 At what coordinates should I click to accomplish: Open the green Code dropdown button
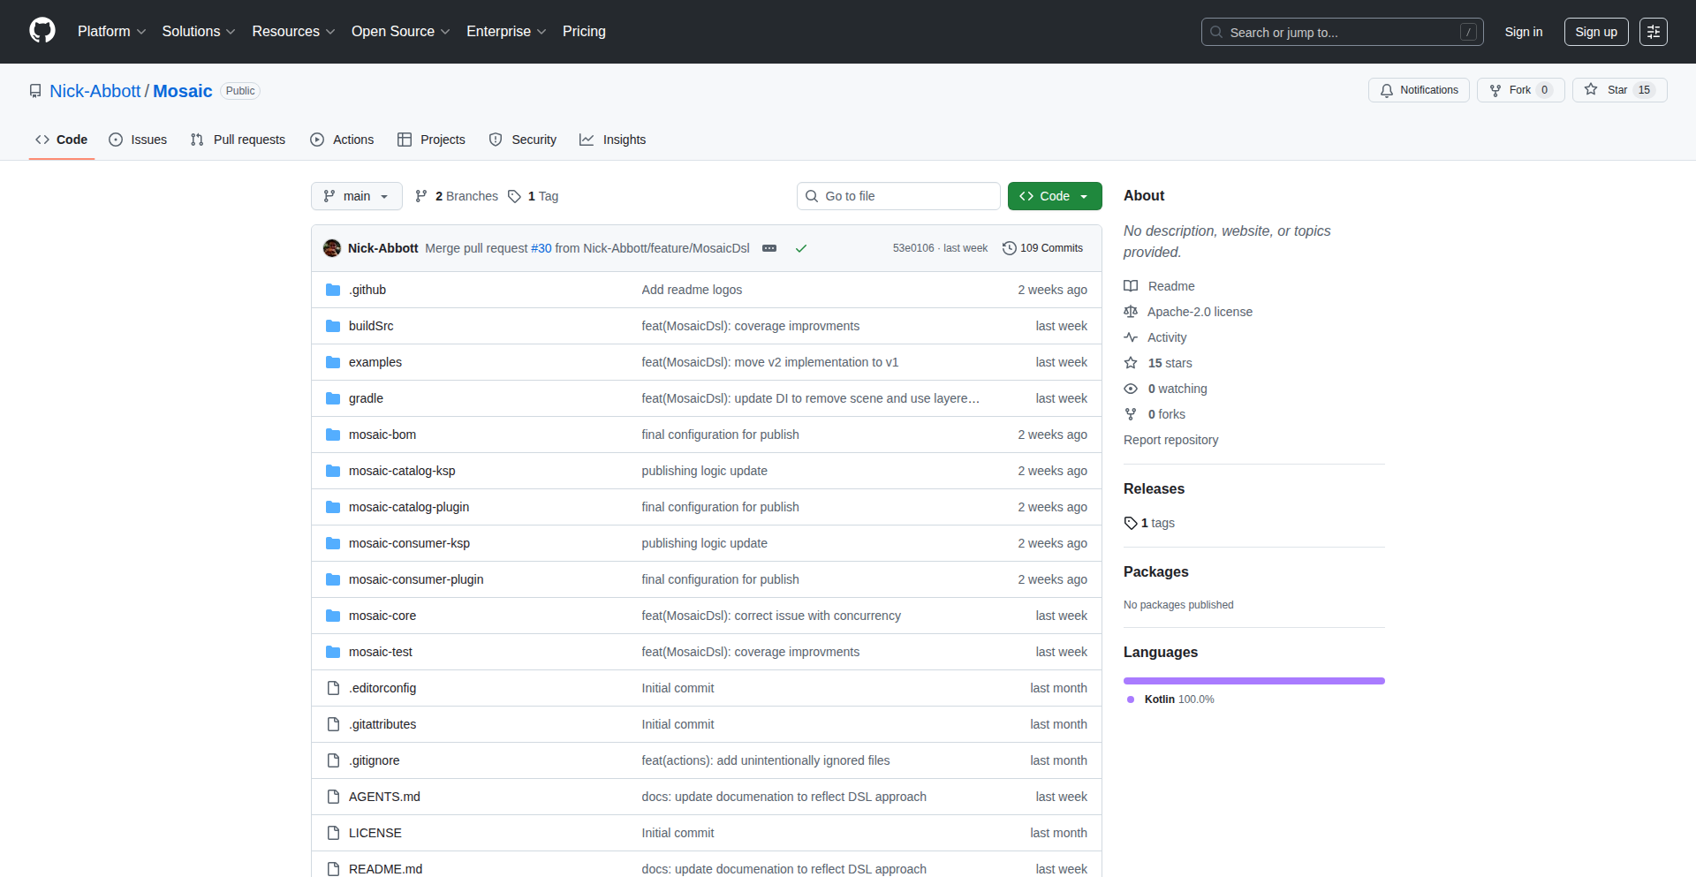click(1055, 196)
